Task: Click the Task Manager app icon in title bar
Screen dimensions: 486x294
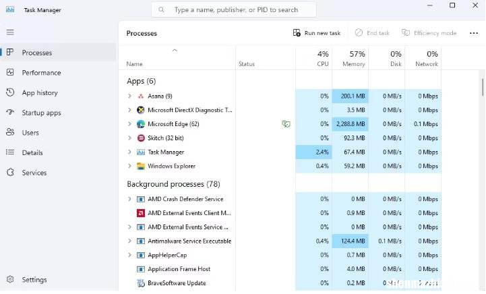Action: [10, 9]
